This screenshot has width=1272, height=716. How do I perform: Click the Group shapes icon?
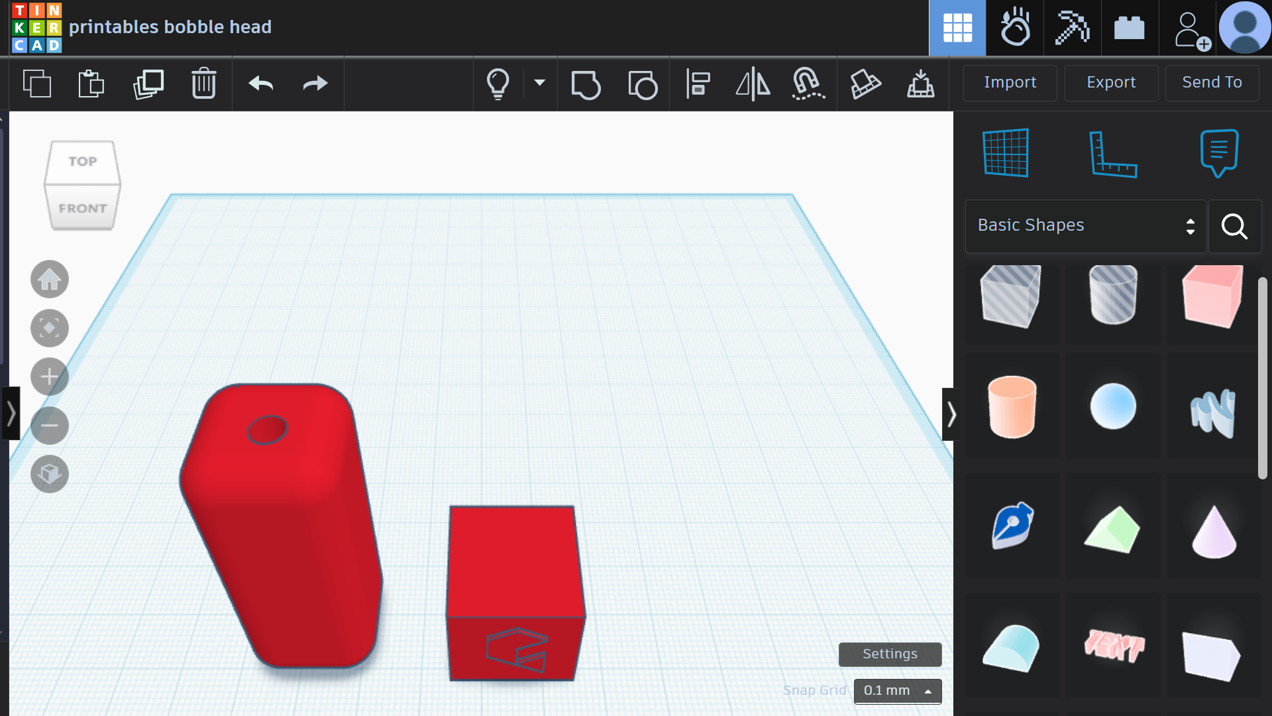(586, 84)
